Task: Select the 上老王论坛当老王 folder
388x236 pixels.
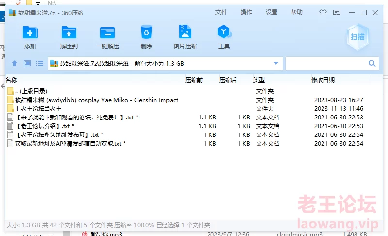Action: pyautogui.click(x=188, y=109)
